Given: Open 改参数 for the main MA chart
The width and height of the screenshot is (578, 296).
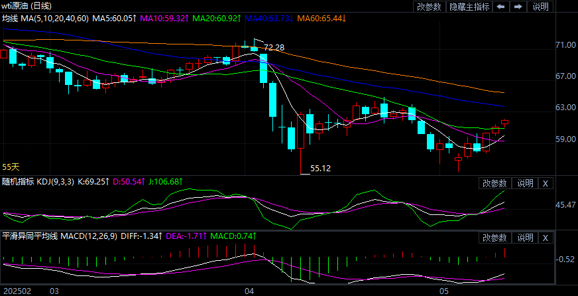Looking at the screenshot, I should (429, 6).
